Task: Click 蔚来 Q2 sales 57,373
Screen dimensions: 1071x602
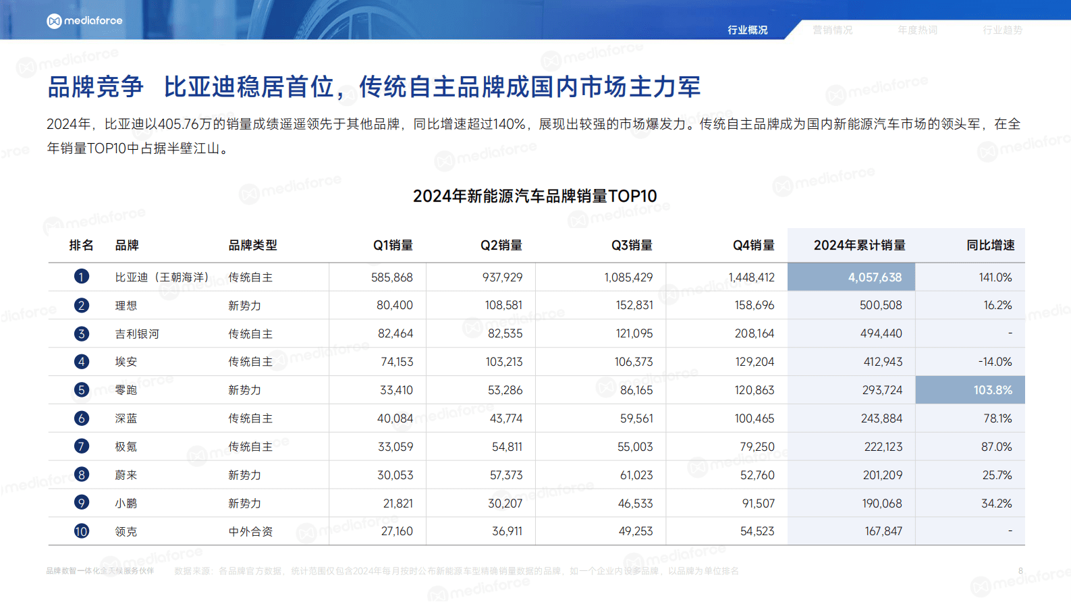Action: pyautogui.click(x=506, y=475)
